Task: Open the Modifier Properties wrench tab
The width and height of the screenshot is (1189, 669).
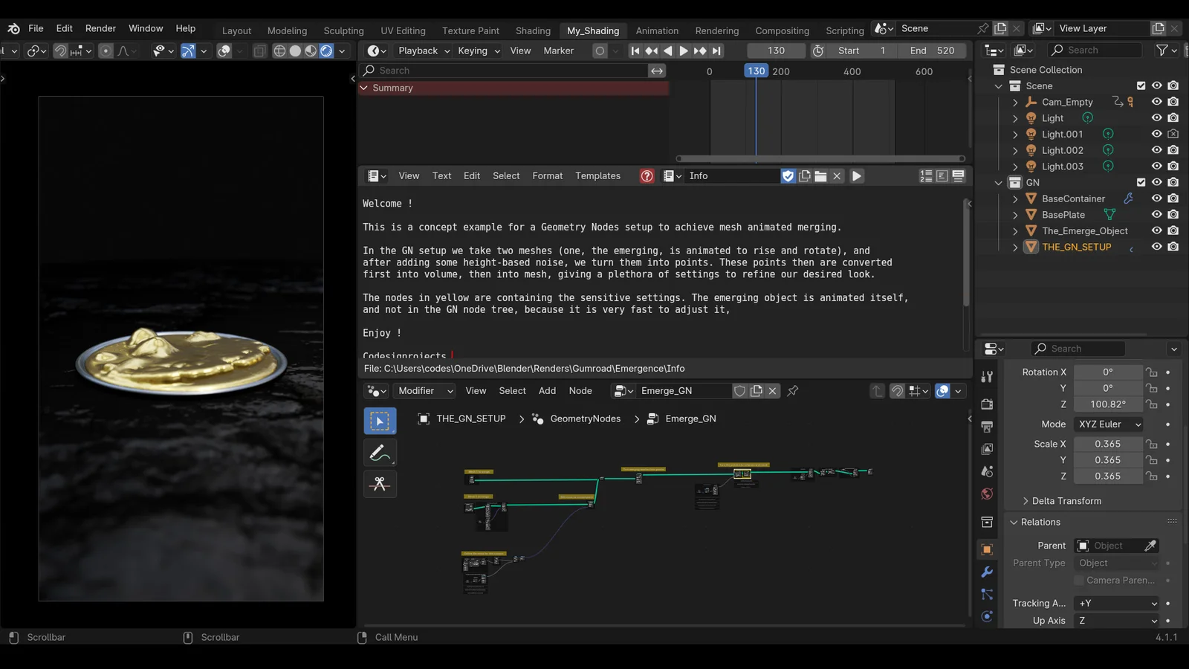Action: tap(987, 572)
